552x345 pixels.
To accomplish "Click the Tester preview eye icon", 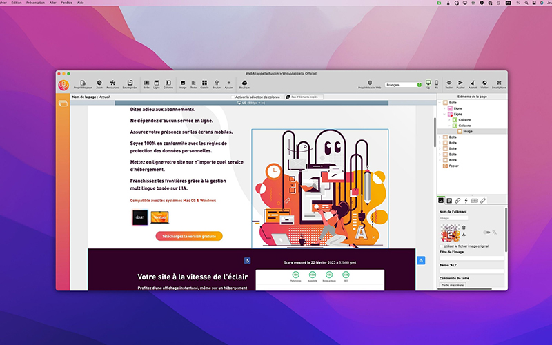I will click(x=449, y=84).
